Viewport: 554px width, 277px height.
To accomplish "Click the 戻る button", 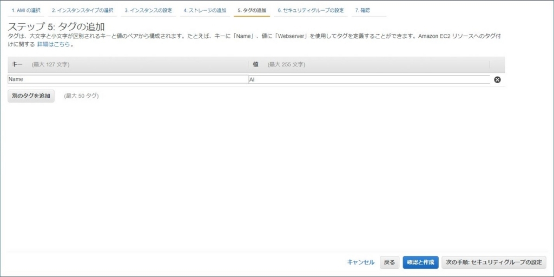I will (x=390, y=262).
